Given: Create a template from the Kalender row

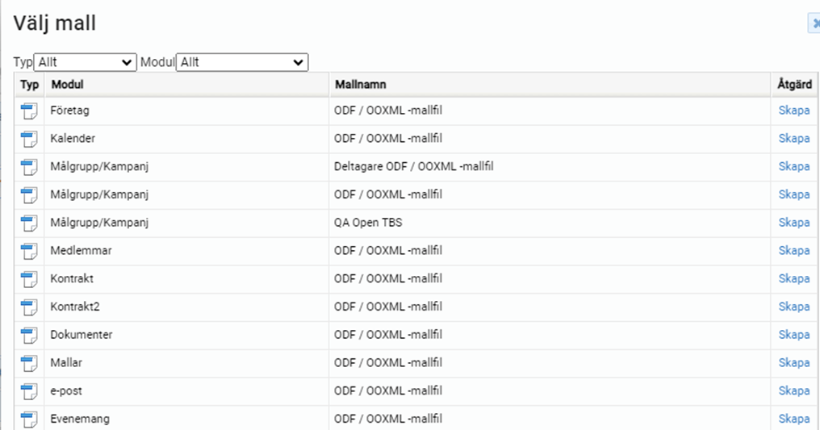Looking at the screenshot, I should pos(793,139).
